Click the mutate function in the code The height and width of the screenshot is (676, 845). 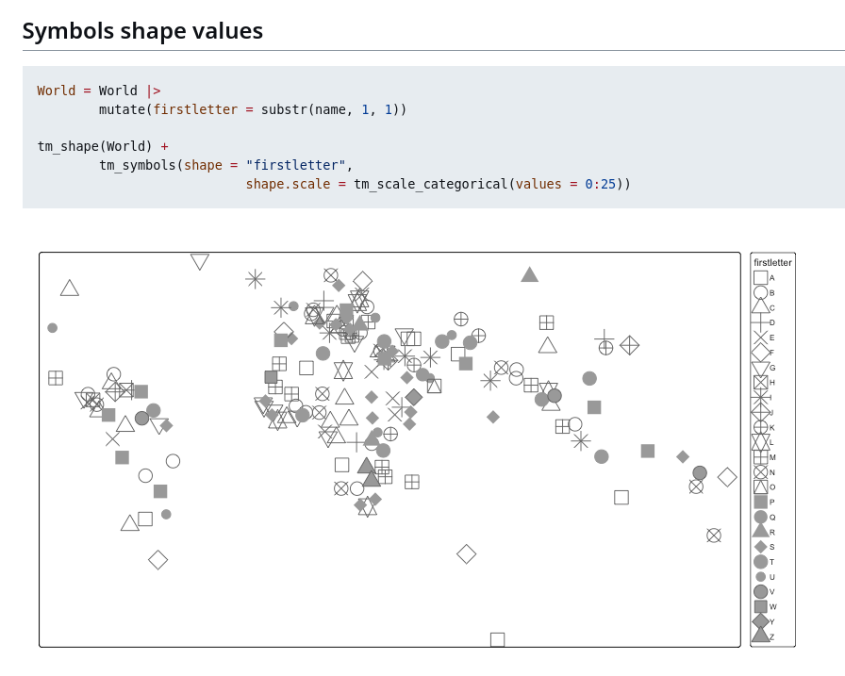(122, 109)
